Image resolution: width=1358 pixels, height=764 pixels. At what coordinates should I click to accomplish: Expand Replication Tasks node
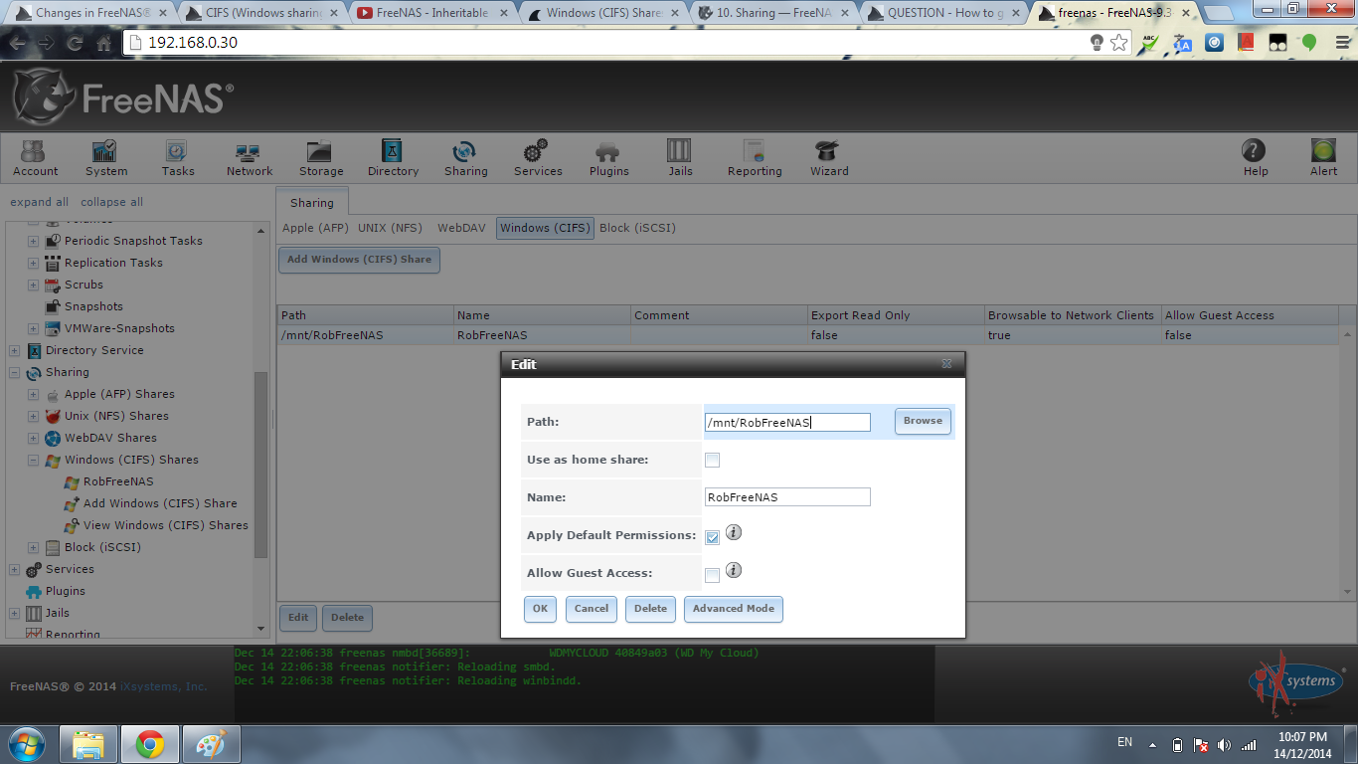(x=33, y=263)
